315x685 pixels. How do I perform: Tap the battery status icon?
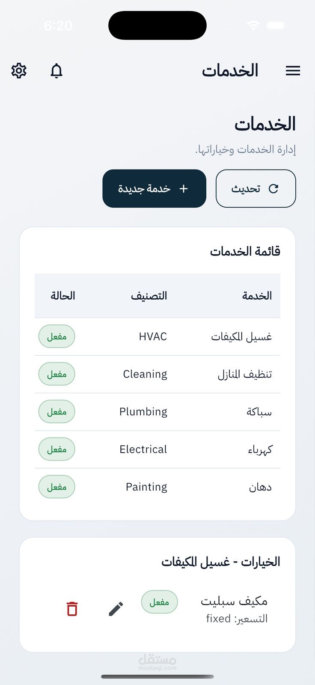click(x=276, y=26)
